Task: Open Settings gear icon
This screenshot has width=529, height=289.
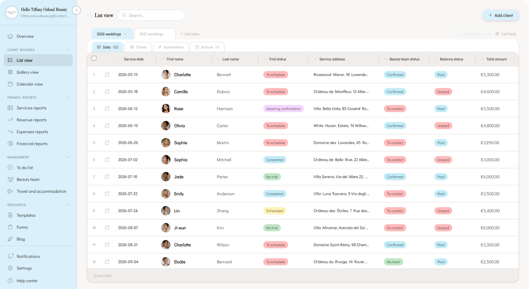Action: (x=10, y=268)
